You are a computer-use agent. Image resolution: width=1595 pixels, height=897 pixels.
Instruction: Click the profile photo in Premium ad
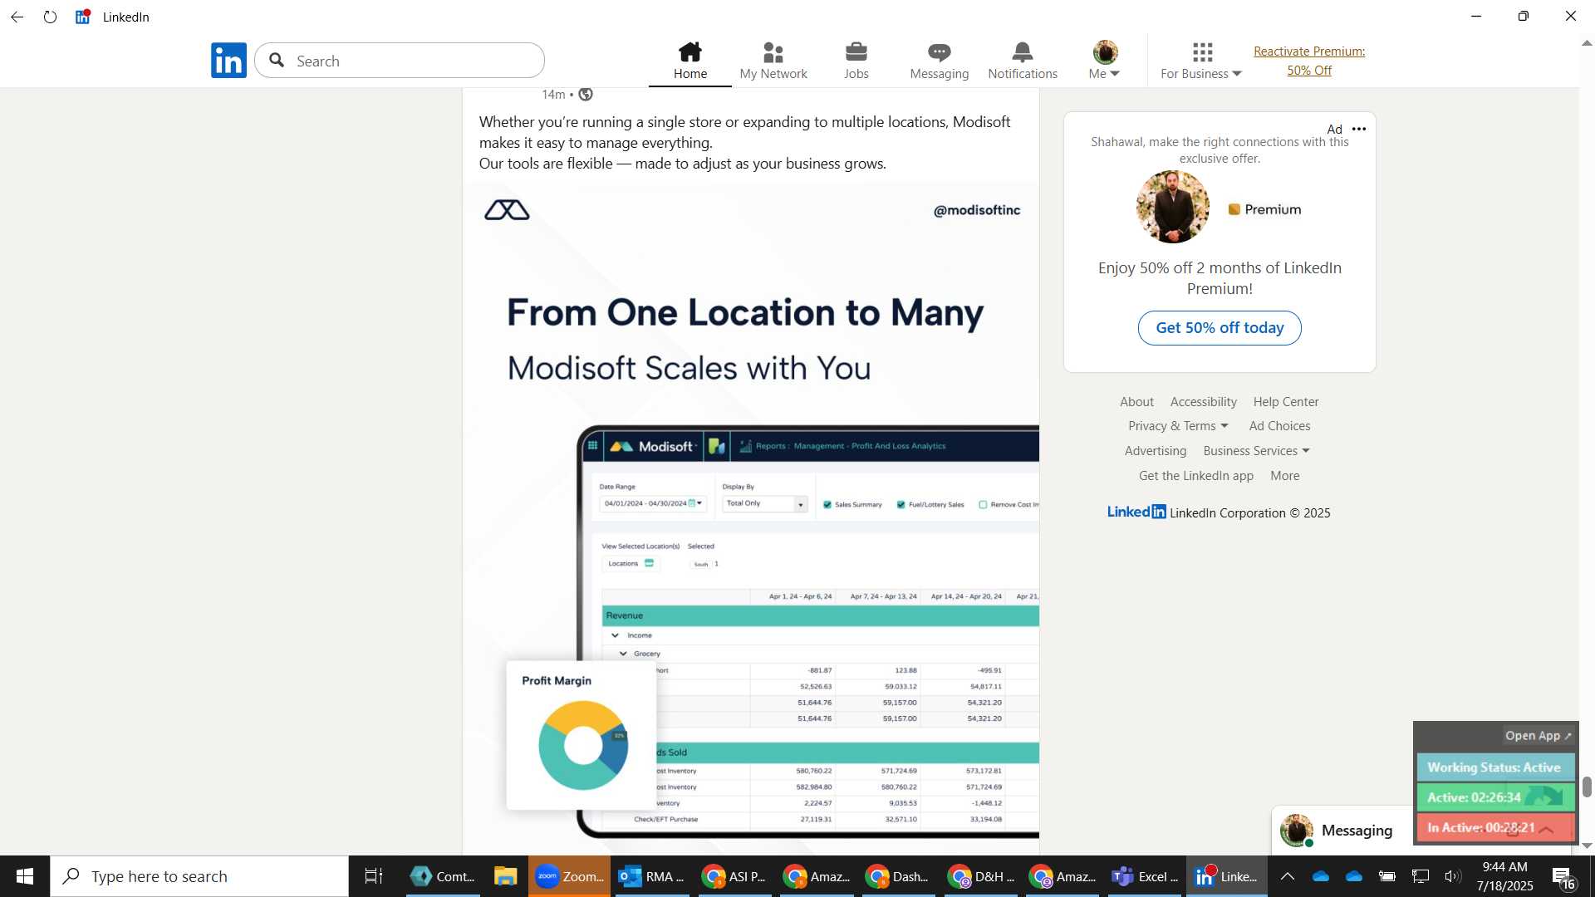coord(1172,207)
